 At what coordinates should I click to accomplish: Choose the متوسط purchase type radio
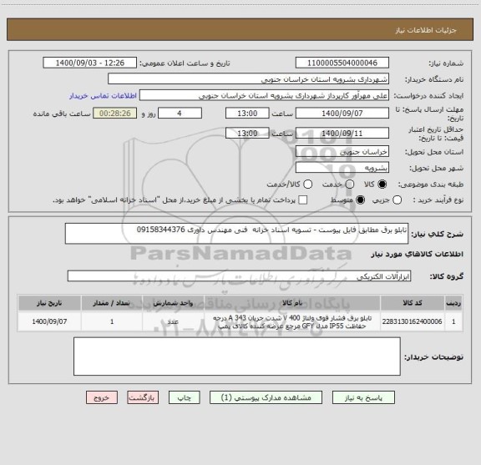[360, 200]
